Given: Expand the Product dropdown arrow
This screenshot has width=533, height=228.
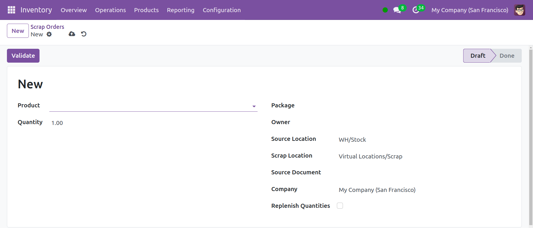Looking at the screenshot, I should point(254,106).
